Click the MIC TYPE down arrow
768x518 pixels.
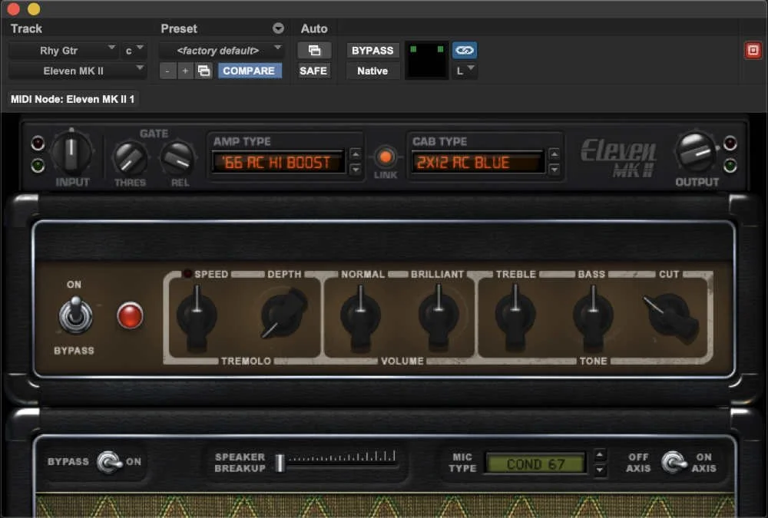click(600, 469)
